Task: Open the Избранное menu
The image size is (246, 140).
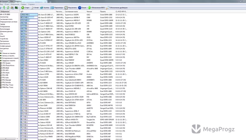Action: [15, 4]
